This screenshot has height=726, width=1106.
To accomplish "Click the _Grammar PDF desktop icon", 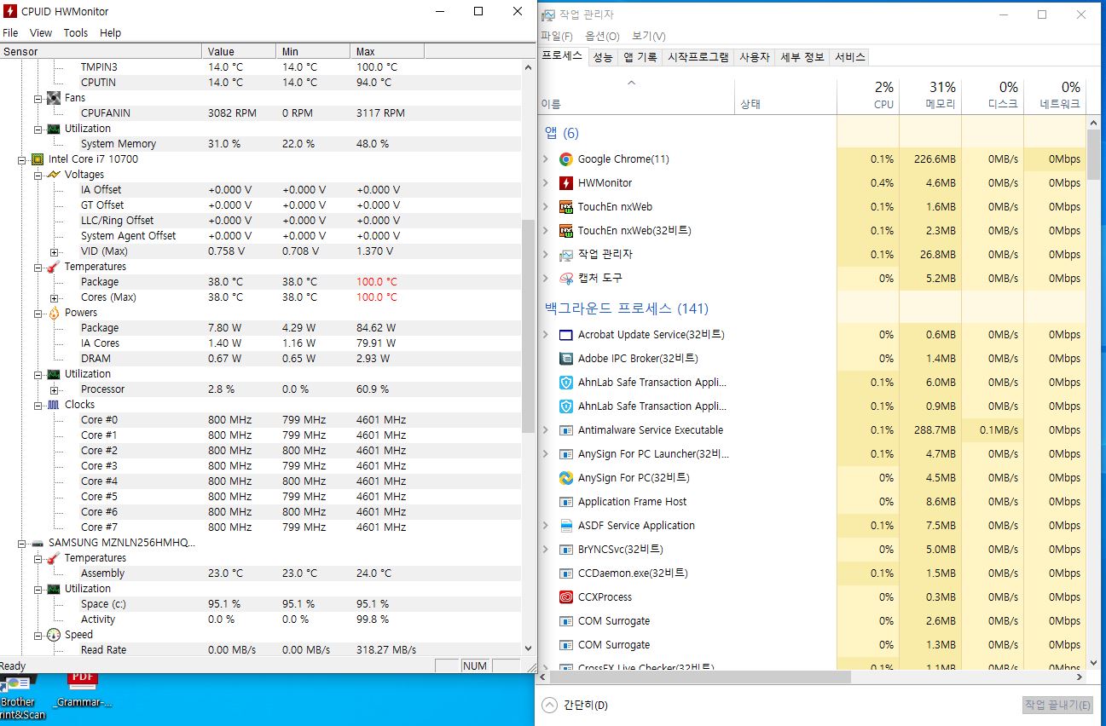I will point(83,691).
